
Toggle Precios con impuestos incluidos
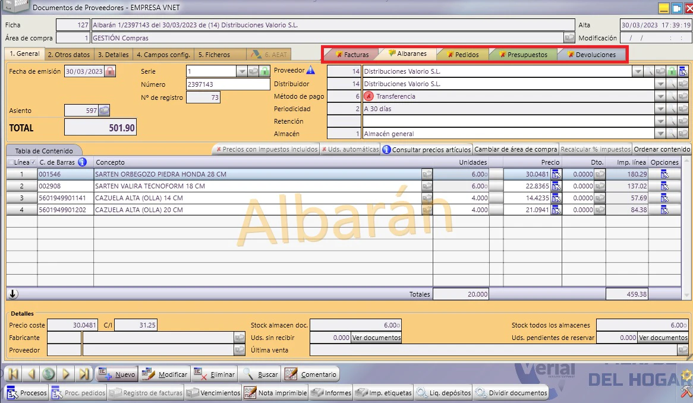(266, 149)
